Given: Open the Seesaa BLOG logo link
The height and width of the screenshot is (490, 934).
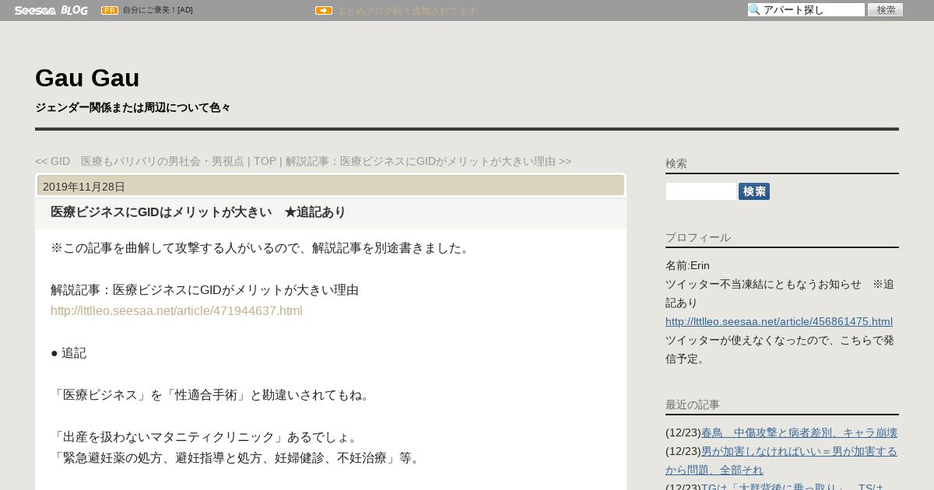Looking at the screenshot, I should point(51,10).
